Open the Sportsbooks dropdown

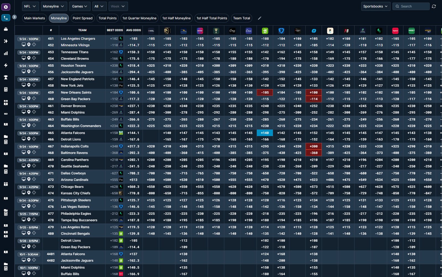[x=375, y=6]
